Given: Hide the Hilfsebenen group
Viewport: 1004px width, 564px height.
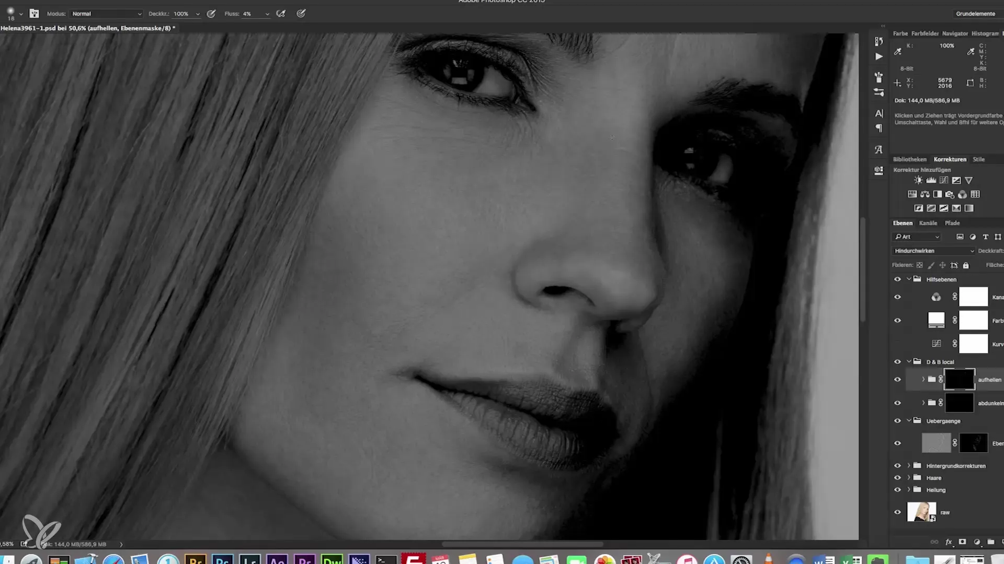Looking at the screenshot, I should (897, 279).
